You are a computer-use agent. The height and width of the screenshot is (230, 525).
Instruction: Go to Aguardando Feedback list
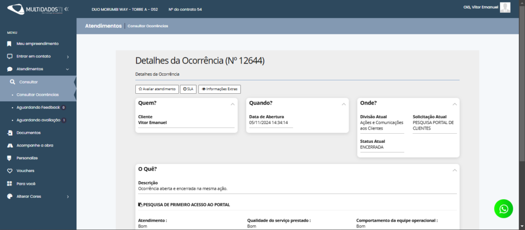click(37, 108)
